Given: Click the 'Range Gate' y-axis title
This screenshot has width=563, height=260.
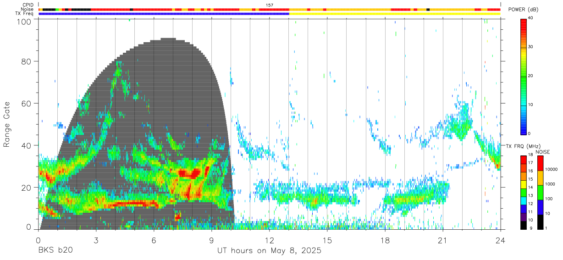Looking at the screenshot, I should [x=7, y=125].
